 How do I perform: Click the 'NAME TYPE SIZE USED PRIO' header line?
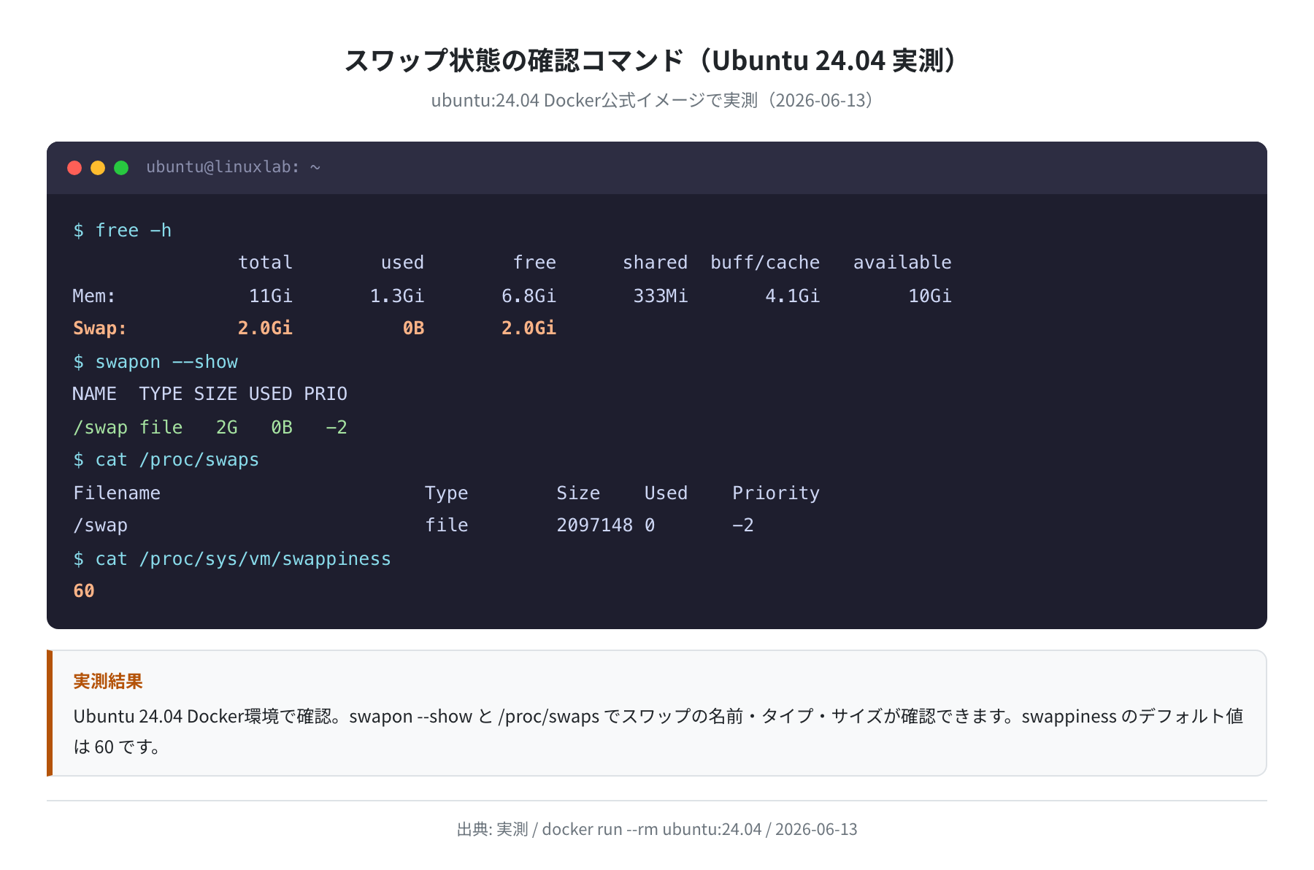coord(210,394)
